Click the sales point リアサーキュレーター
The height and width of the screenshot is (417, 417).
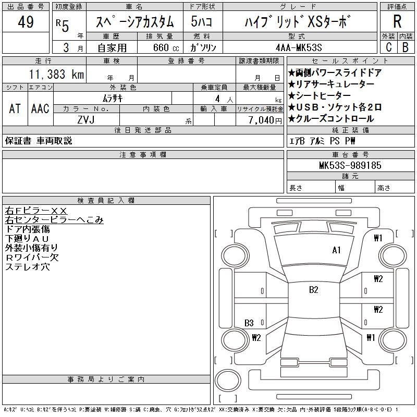pos(332,84)
